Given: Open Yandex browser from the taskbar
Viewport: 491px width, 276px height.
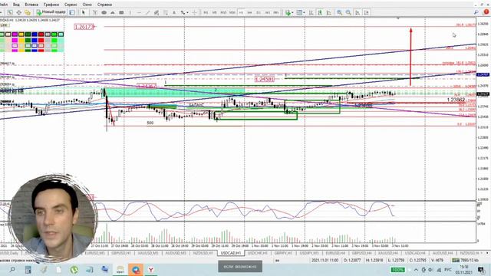Looking at the screenshot, I should pos(151,269).
